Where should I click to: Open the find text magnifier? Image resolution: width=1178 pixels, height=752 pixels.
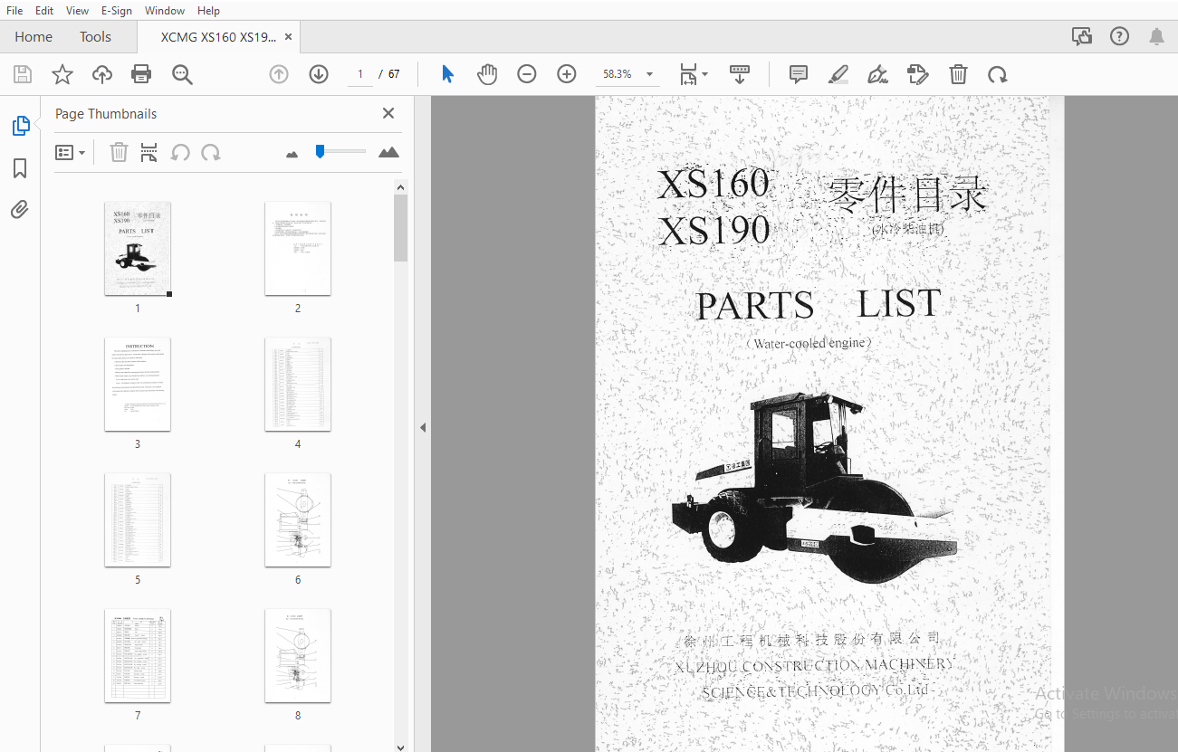[x=182, y=74]
